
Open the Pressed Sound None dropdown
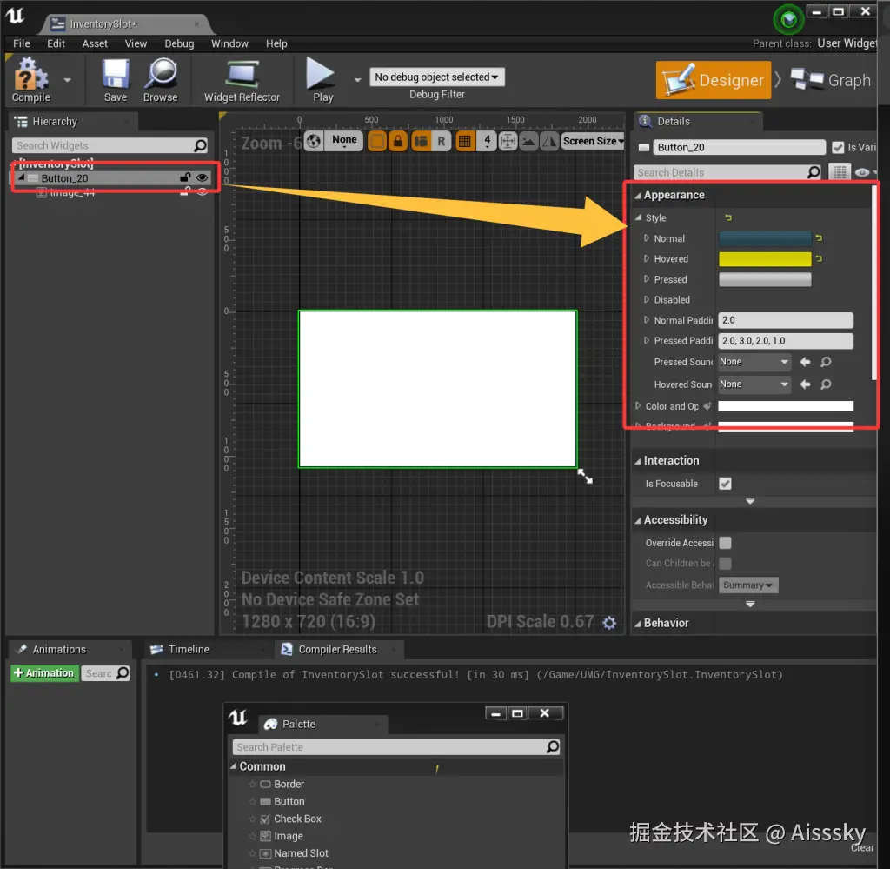pos(754,362)
